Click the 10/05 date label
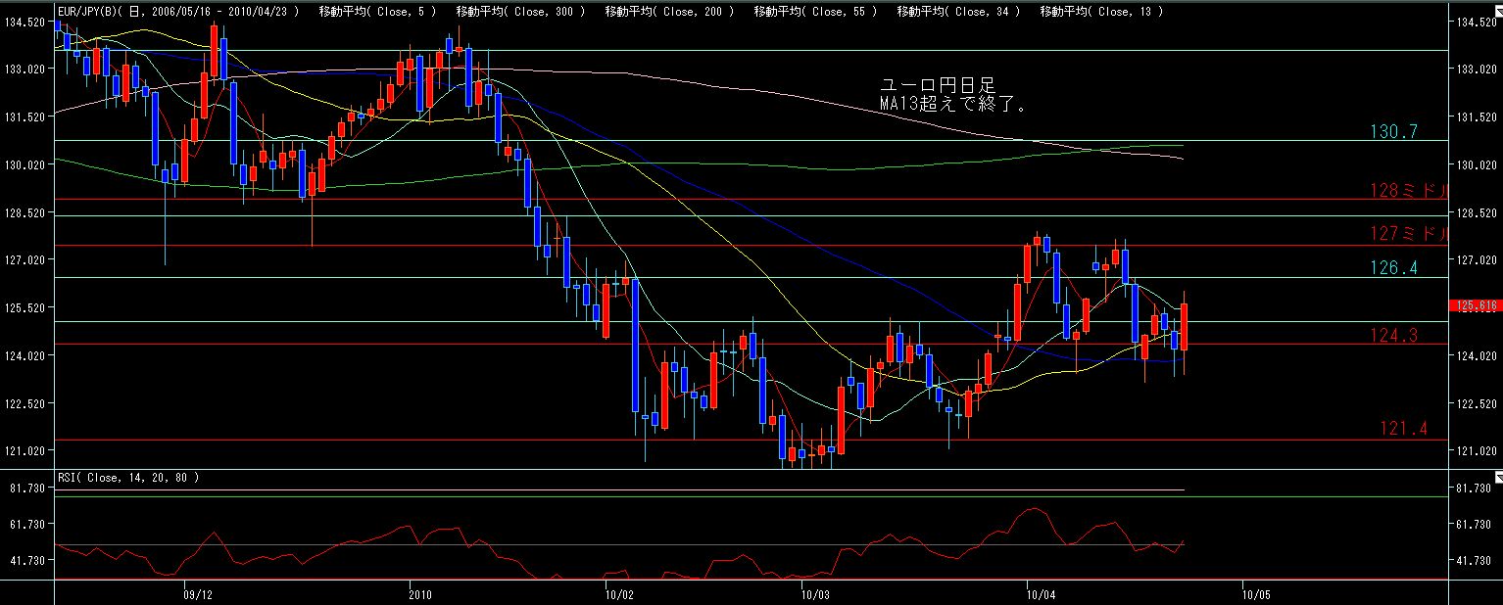The height and width of the screenshot is (605, 1503). pyautogui.click(x=1255, y=593)
